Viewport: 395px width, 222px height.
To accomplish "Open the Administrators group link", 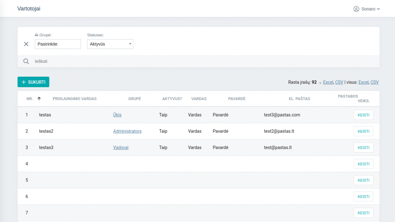I will (127, 131).
